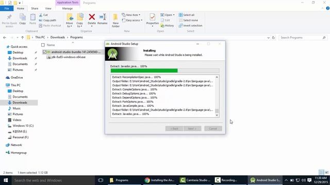
Task: Go back with the Back arrow
Action: pos(5,38)
